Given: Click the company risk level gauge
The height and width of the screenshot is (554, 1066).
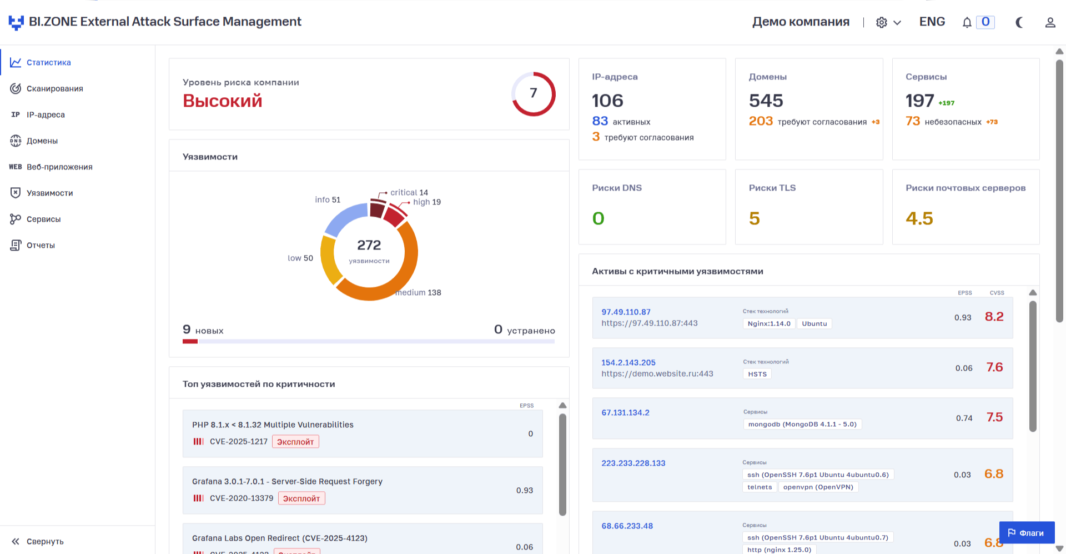Looking at the screenshot, I should pos(533,94).
